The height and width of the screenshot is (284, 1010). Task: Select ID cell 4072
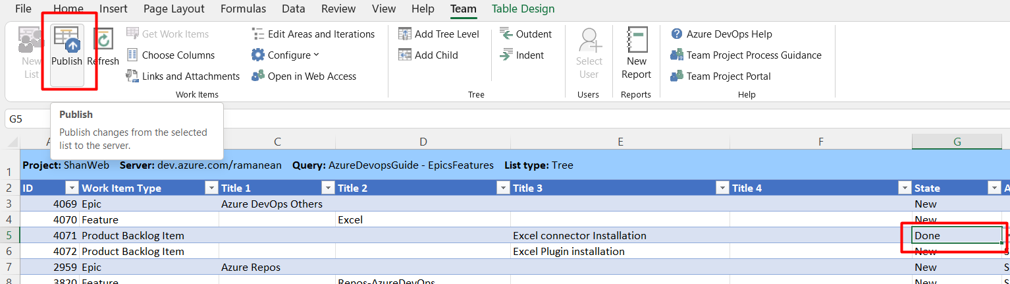click(x=50, y=251)
